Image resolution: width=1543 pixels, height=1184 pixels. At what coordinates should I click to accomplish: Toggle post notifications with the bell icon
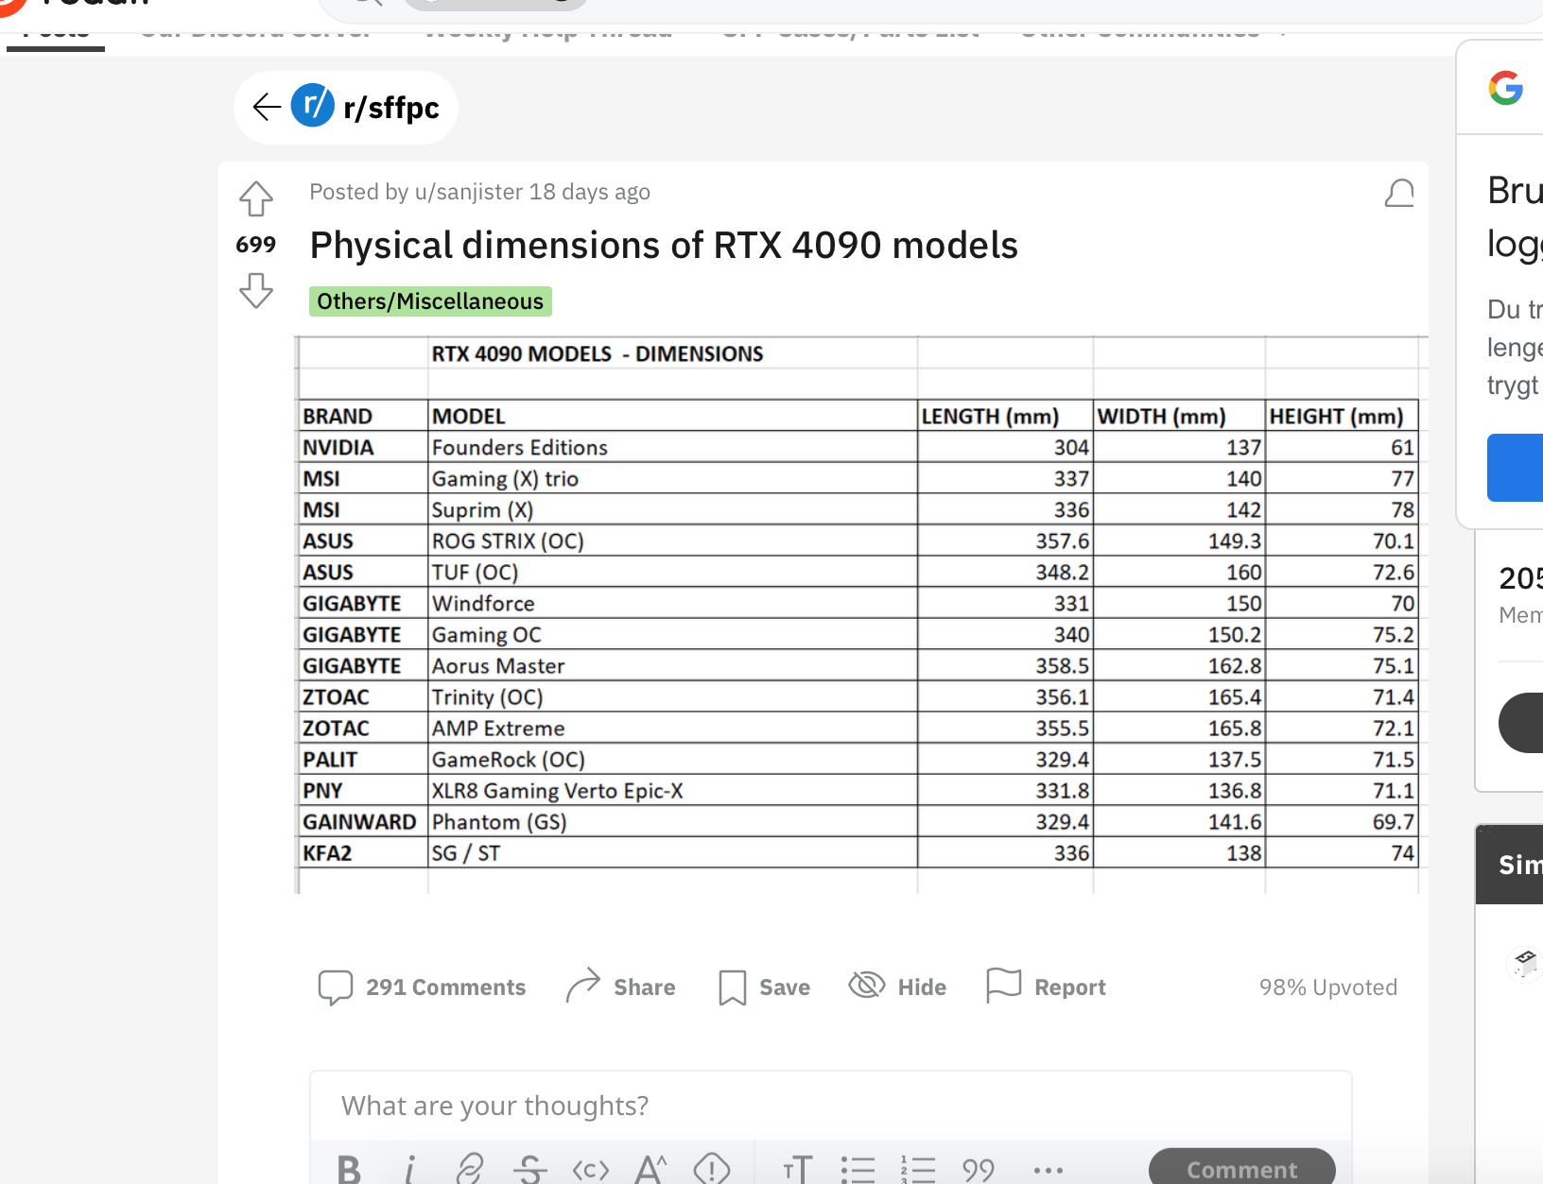point(1399,193)
